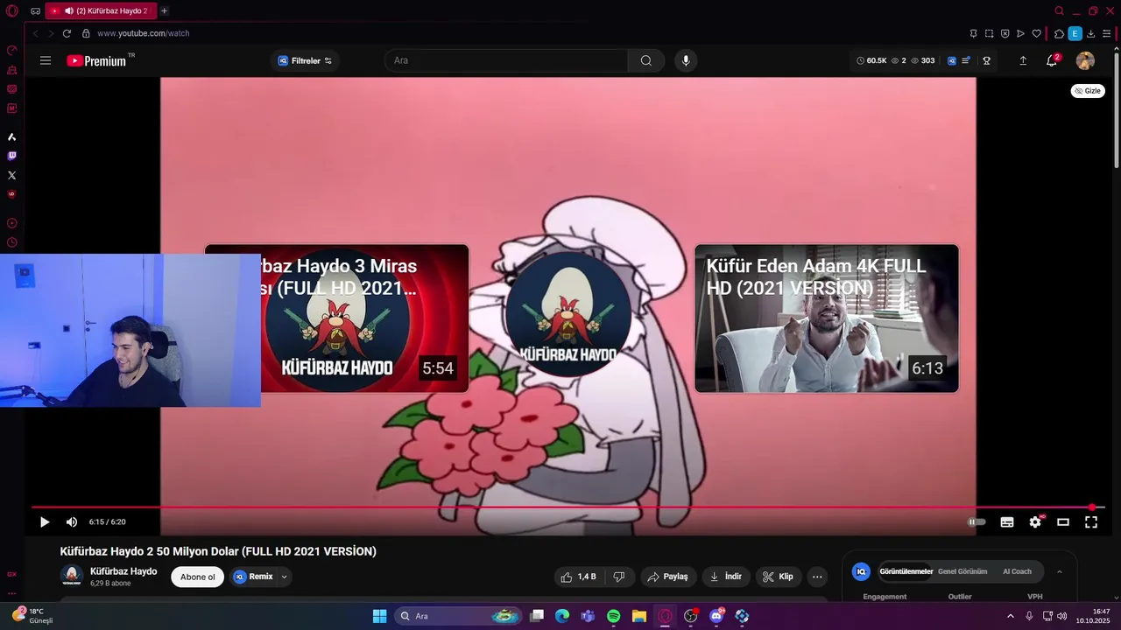Share the video via Paylaş
The image size is (1121, 630).
pyautogui.click(x=667, y=577)
